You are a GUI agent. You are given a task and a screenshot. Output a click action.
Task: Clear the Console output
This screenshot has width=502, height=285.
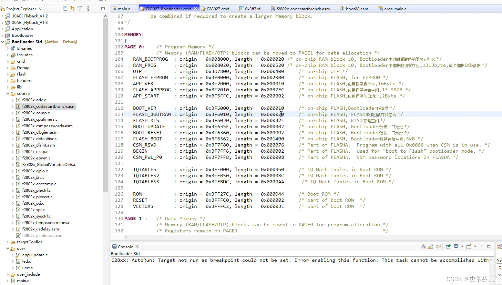(423, 246)
